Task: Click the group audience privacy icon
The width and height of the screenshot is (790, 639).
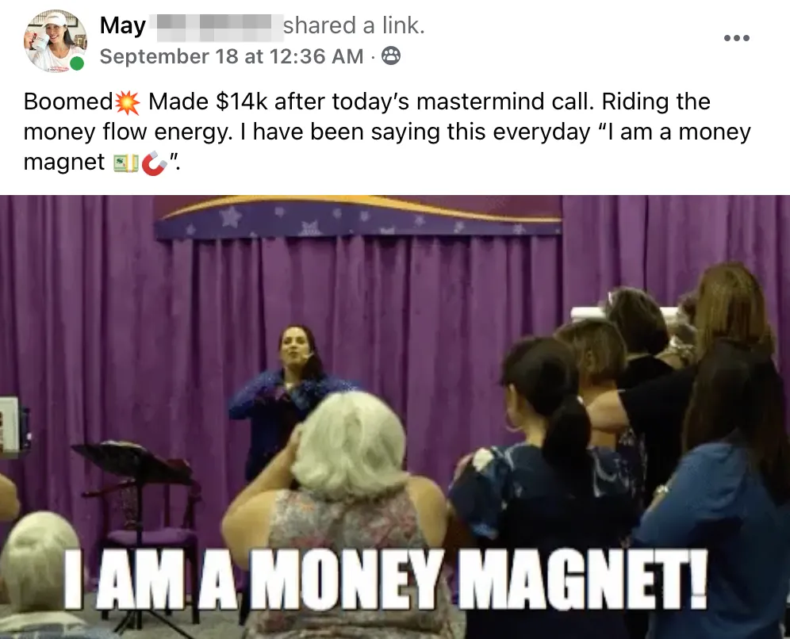Action: (x=391, y=56)
